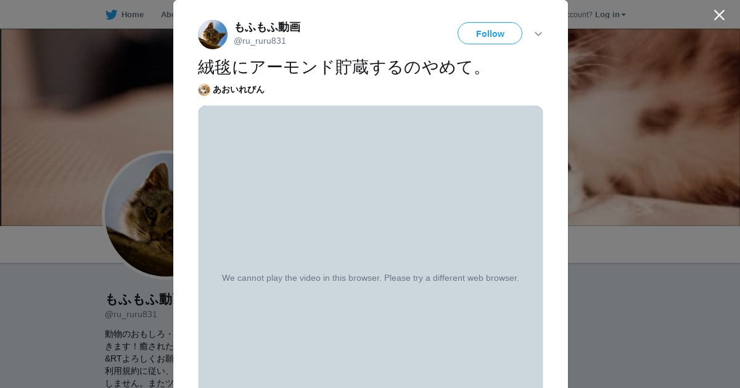Close the tweet popup with X icon
The image size is (740, 388).
719,15
